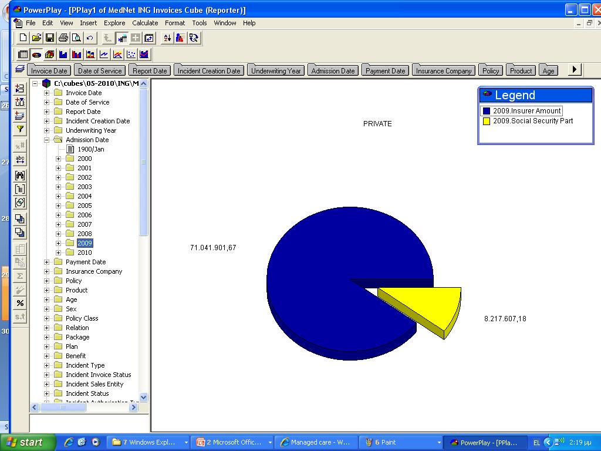Click the Product dimension button
601x451 pixels.
pyautogui.click(x=521, y=70)
